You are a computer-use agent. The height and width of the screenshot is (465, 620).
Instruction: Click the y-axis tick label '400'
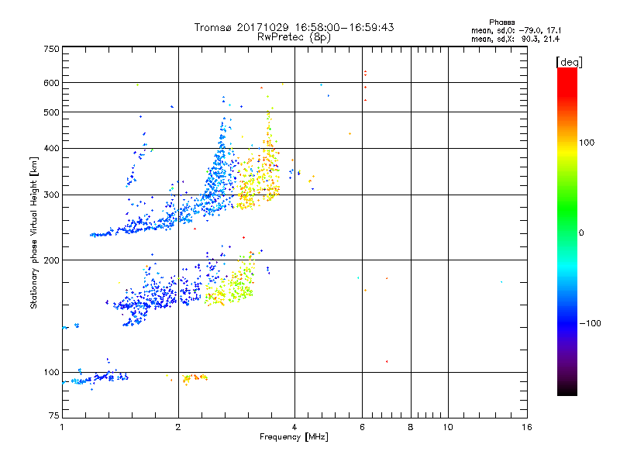(51, 148)
